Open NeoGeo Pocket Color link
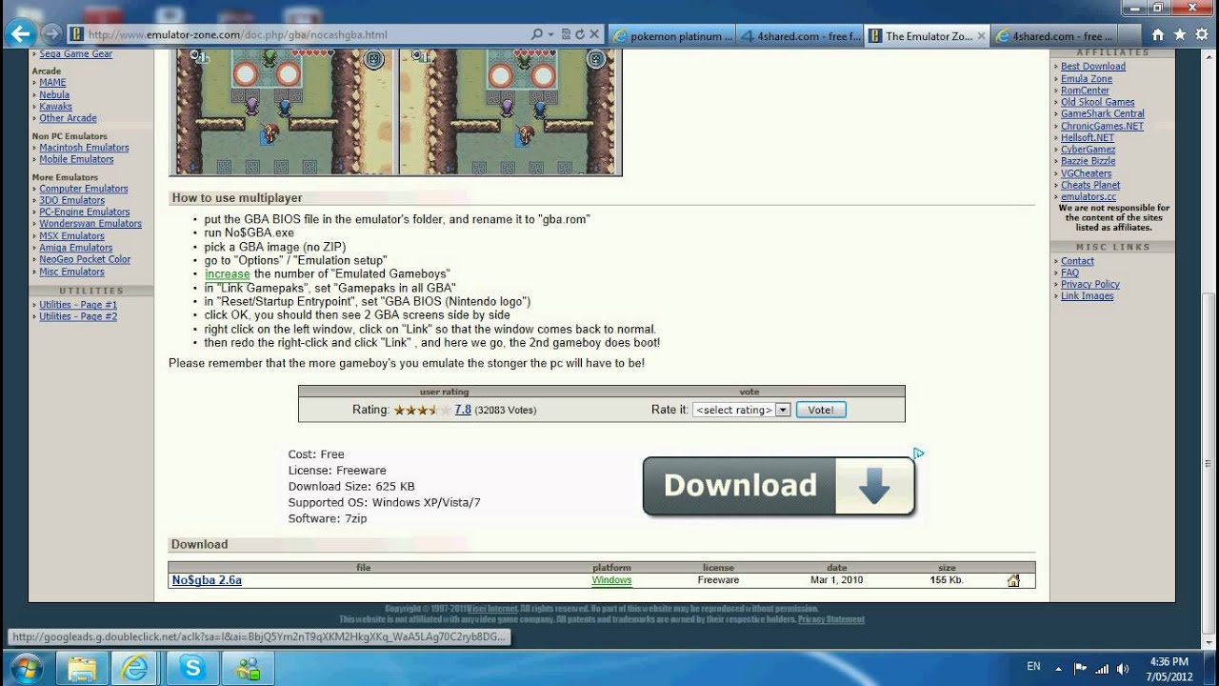The image size is (1219, 686). [85, 259]
